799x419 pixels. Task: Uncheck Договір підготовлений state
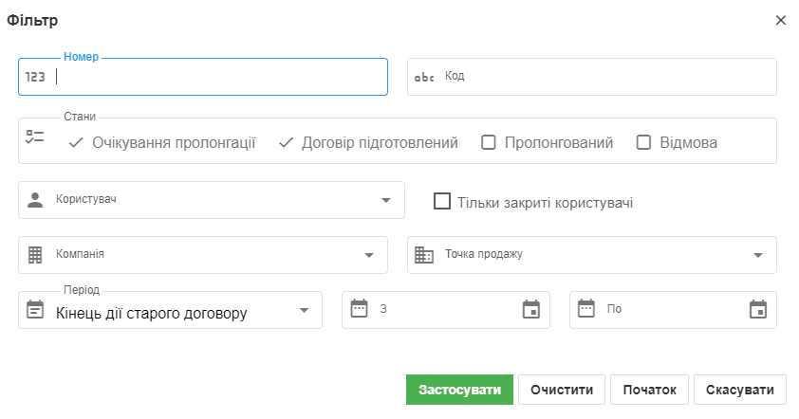286,142
